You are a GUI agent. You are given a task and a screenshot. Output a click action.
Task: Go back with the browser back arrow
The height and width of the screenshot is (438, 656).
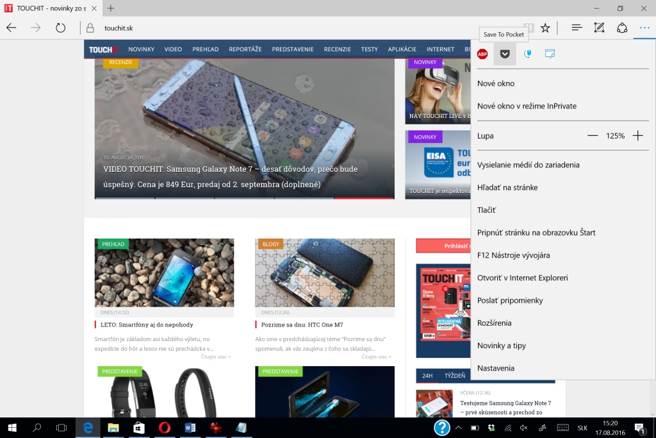12,28
